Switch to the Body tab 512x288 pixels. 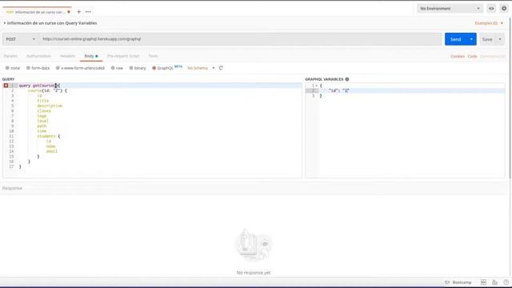[x=90, y=56]
